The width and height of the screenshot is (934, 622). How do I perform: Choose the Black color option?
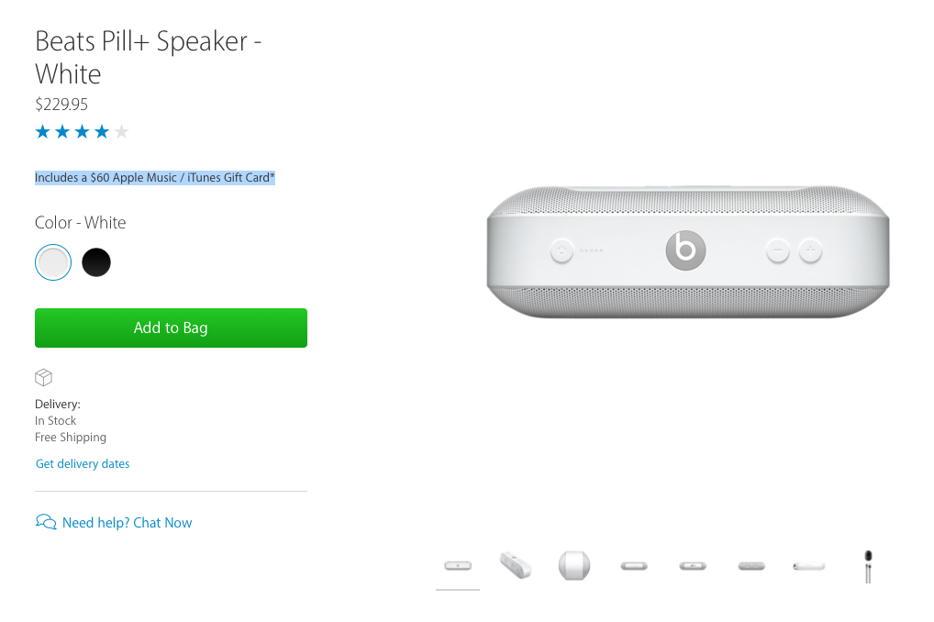[96, 262]
